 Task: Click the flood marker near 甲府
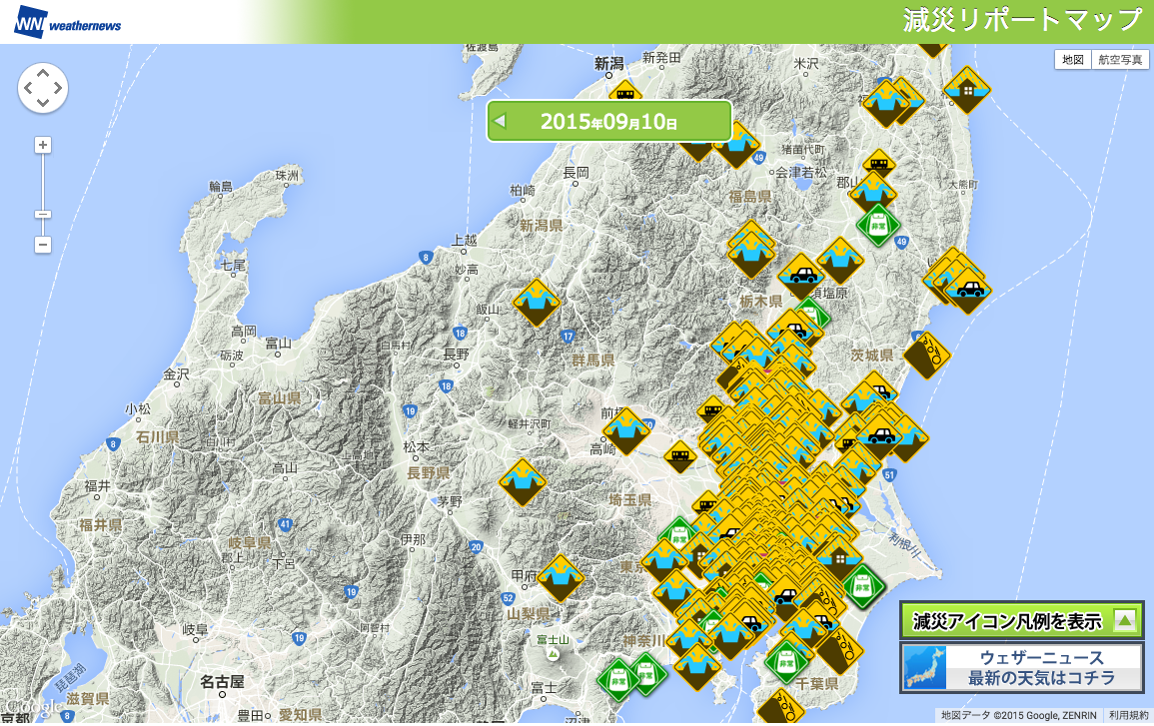(561, 577)
